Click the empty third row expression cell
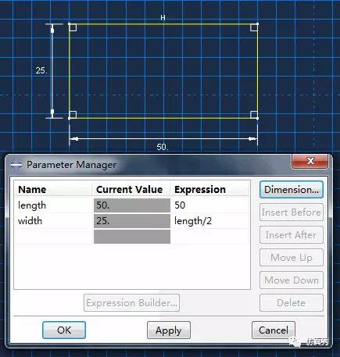Screen dimensions: 340x357 (209, 237)
